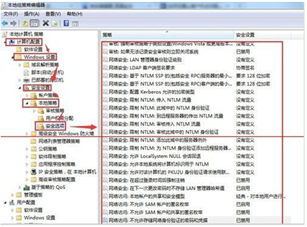
Task: Click the 安全设置 column header
Action: pyautogui.click(x=262, y=35)
